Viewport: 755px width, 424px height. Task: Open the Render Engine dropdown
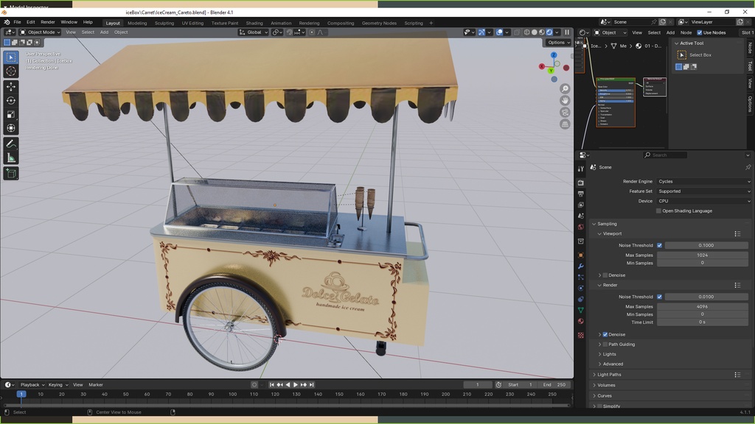[703, 181]
